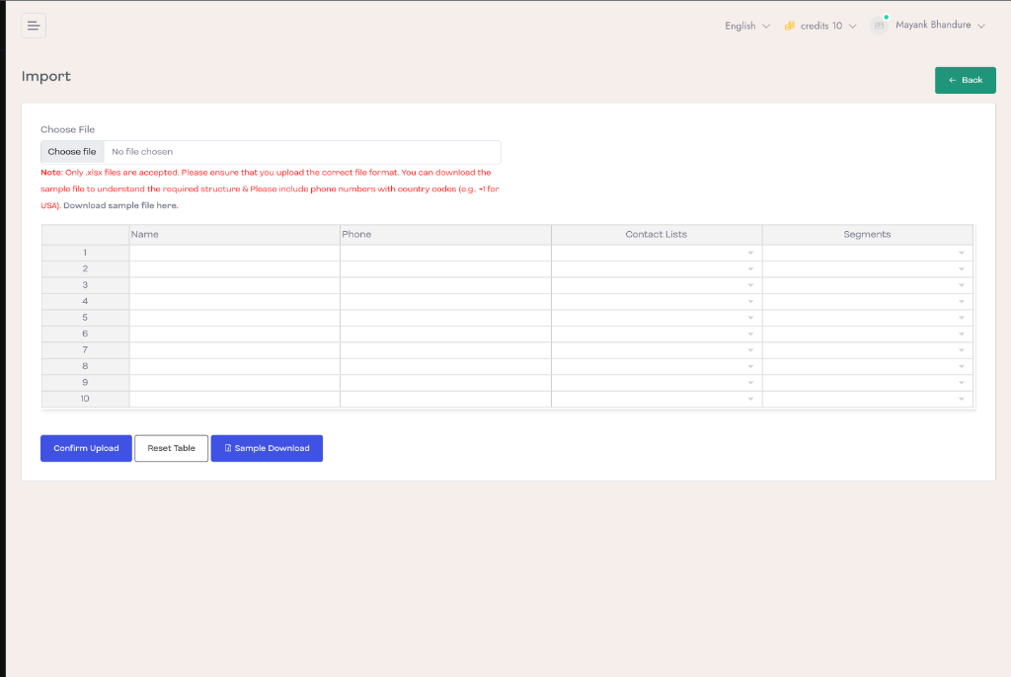The image size is (1011, 677).
Task: Click Confirm Upload button
Action: click(87, 448)
